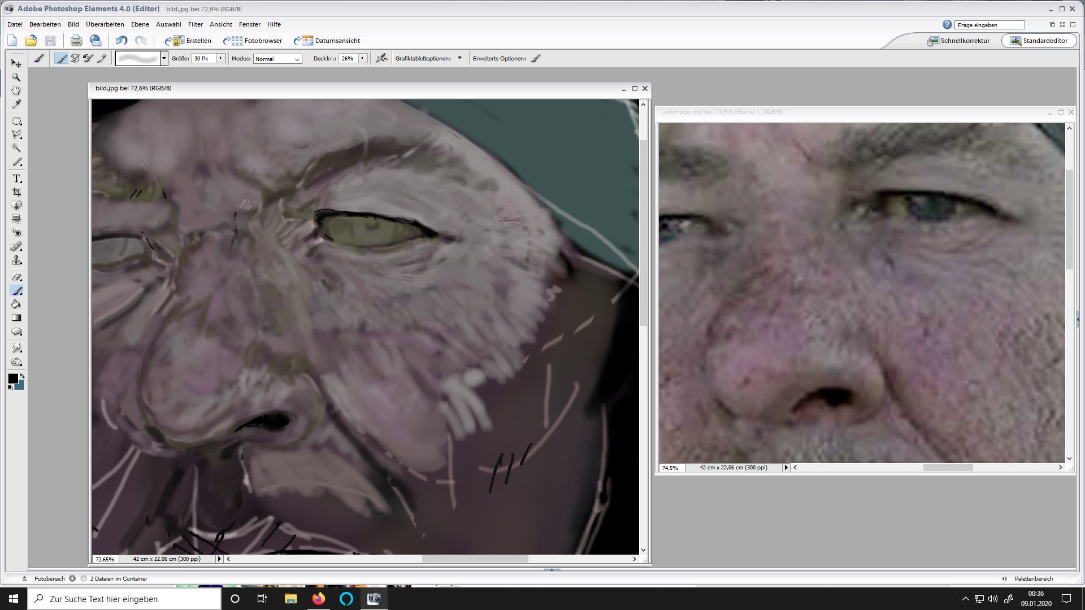Click the Schnellkorrektur button
This screenshot has width=1085, height=610.
click(958, 41)
